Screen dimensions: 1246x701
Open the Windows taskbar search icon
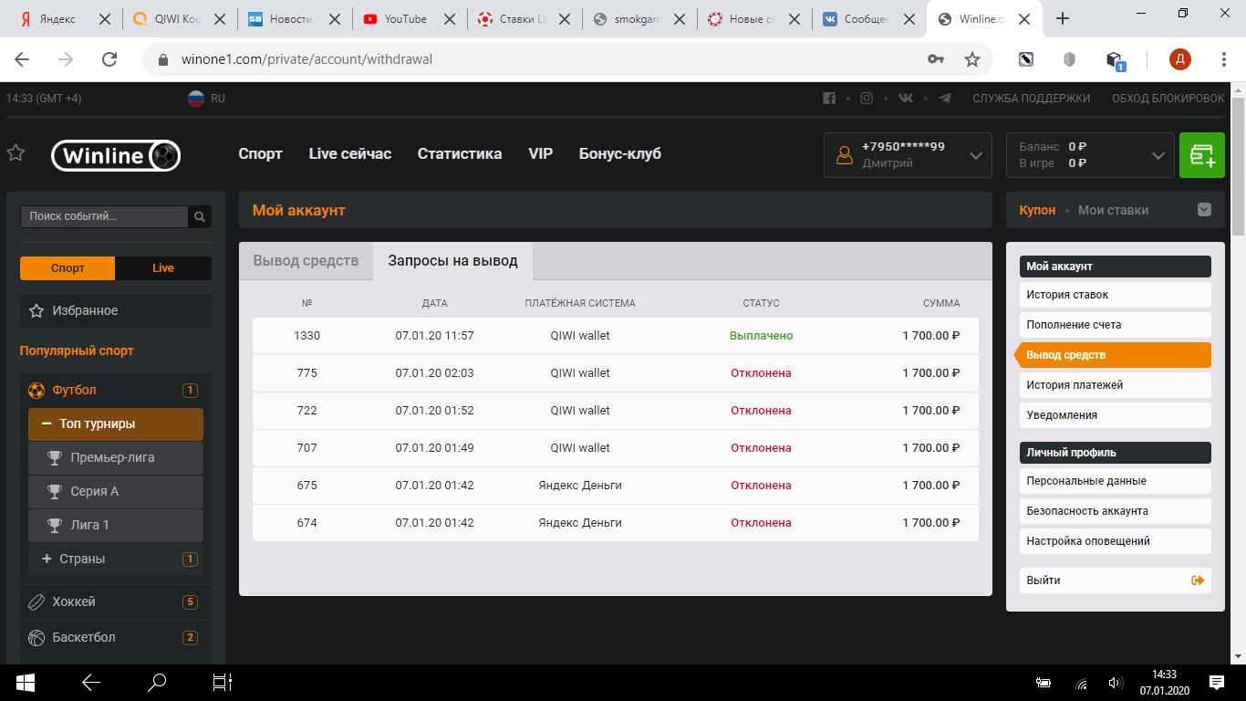157,682
